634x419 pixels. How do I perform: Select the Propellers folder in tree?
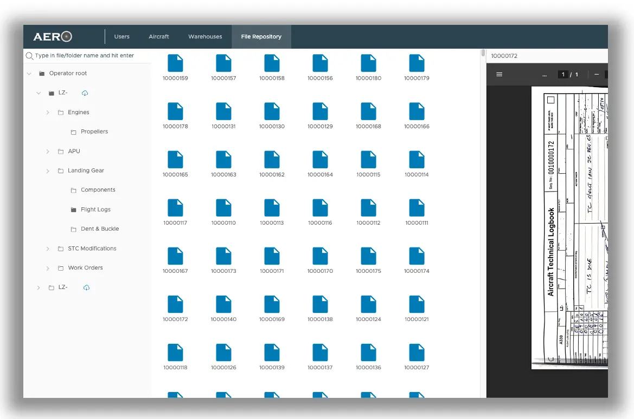coord(94,132)
